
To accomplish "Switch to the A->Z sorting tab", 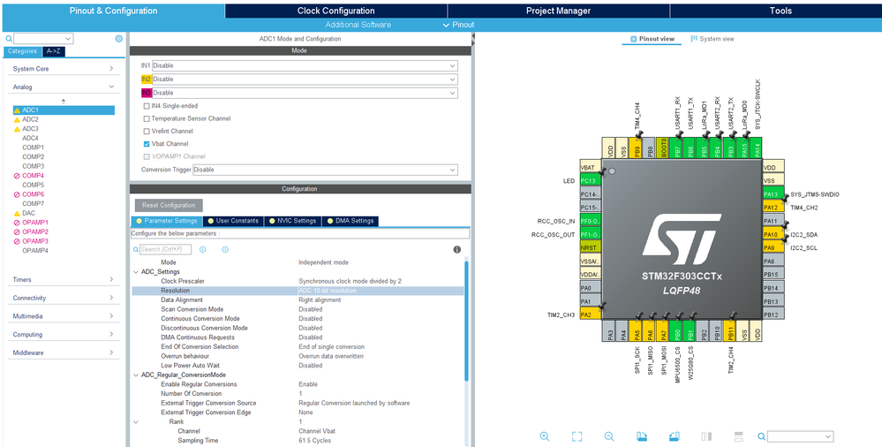I will pos(54,51).
